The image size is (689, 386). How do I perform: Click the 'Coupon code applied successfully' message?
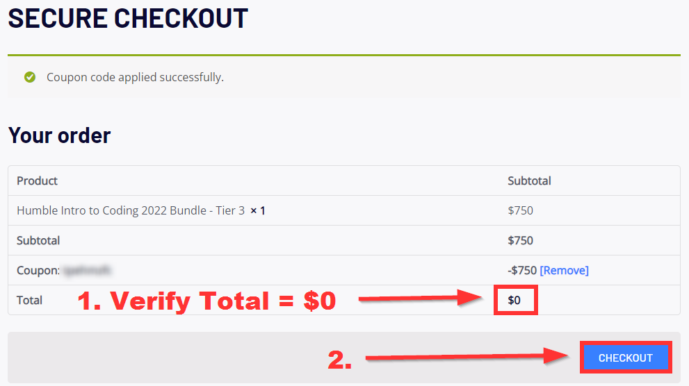click(135, 77)
